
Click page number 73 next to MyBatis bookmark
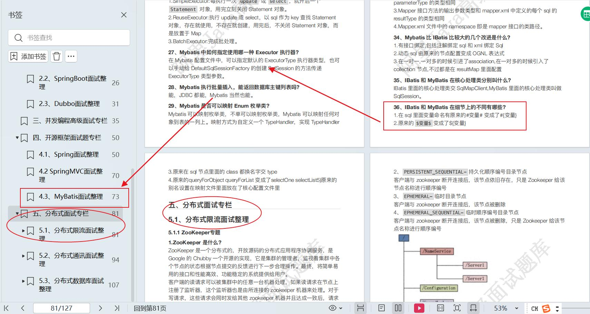[x=116, y=196]
